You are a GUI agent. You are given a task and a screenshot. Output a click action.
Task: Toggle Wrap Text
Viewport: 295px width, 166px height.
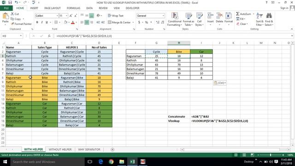(x=116, y=16)
